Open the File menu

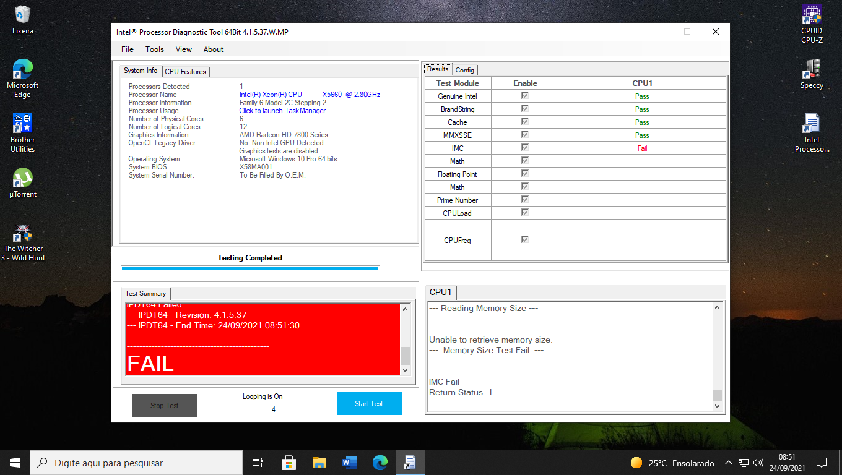(x=128, y=49)
